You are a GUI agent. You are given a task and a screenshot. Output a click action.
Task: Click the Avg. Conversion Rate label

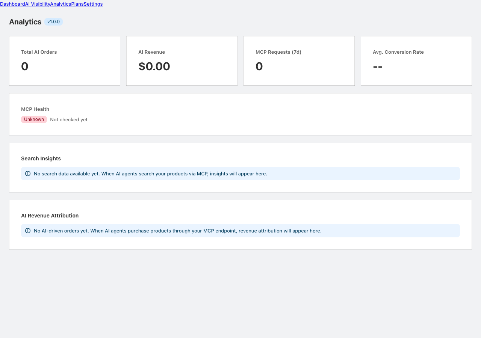[x=398, y=52]
